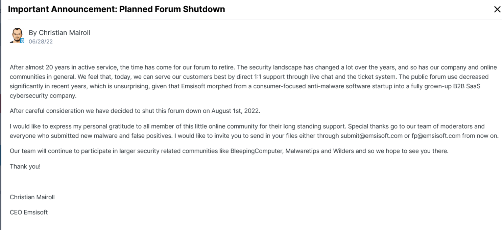Screen dimensions: 504x230
Task: Click the fp@emsisoft.com email address
Action: tap(436, 136)
